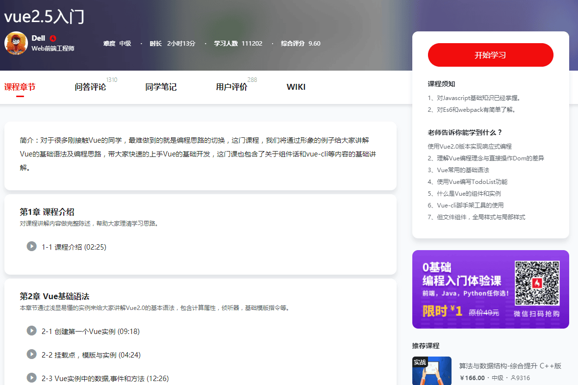Image resolution: width=578 pixels, height=385 pixels.
Task: Click Dell's instructor avatar image
Action: tap(16, 43)
